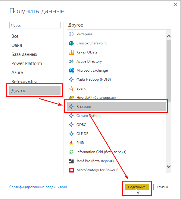Screen dimensions: 181x200
Task: Select the R-скрипт text label
Action: [x=84, y=107]
